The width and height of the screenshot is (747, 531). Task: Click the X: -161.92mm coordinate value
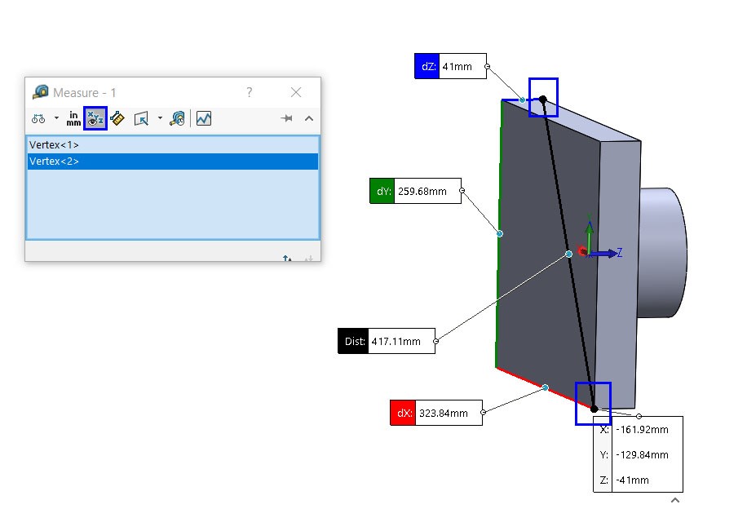642,430
